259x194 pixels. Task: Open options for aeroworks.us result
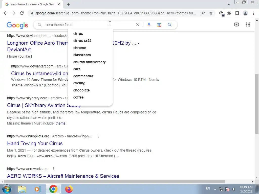(x=54, y=169)
